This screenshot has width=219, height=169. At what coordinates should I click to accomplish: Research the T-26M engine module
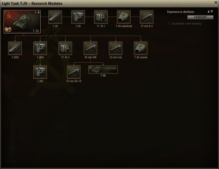pyautogui.click(x=40, y=48)
